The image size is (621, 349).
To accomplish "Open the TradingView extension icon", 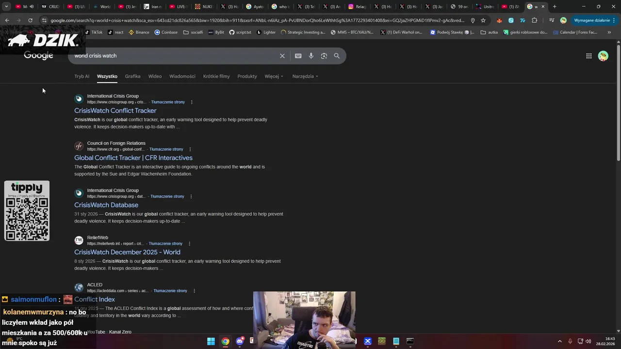I will pyautogui.click(x=523, y=20).
